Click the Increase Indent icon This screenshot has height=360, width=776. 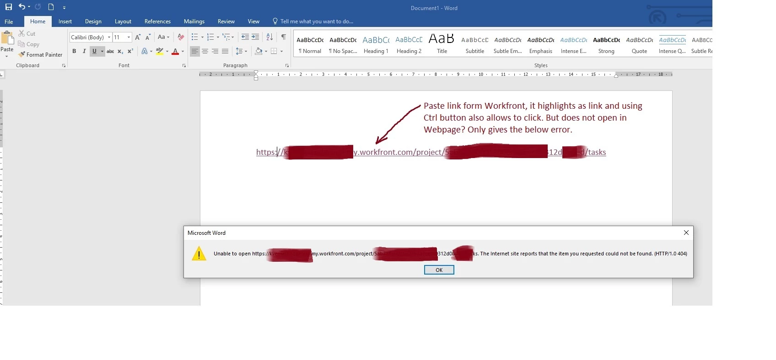pyautogui.click(x=255, y=37)
